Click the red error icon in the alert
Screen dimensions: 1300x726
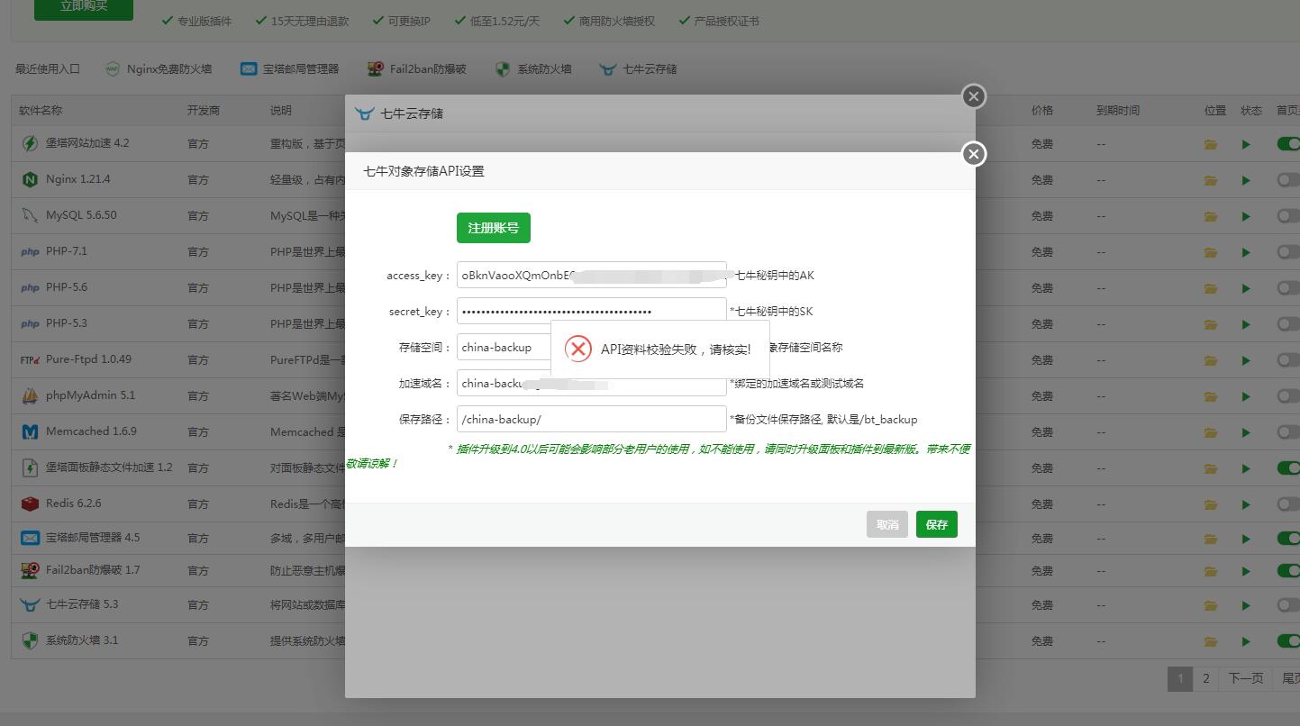pos(578,348)
